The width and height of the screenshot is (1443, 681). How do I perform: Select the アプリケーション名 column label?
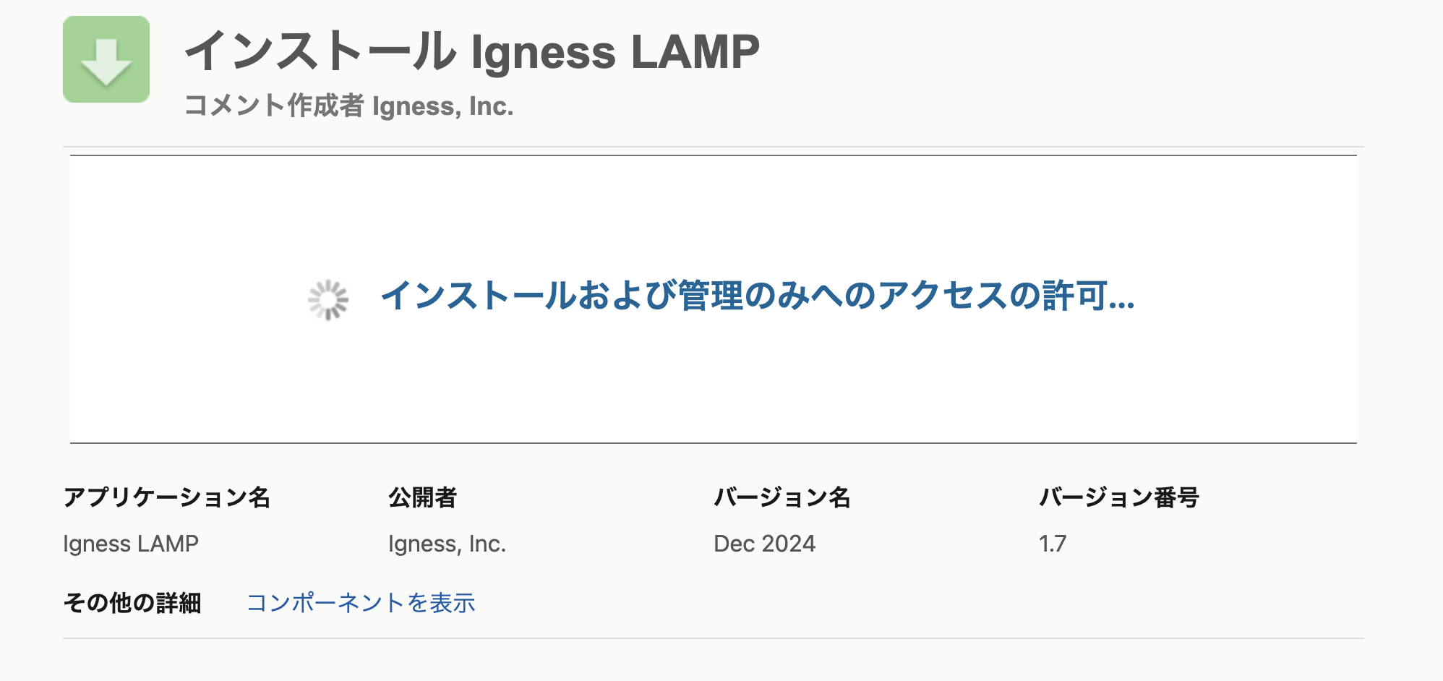166,497
